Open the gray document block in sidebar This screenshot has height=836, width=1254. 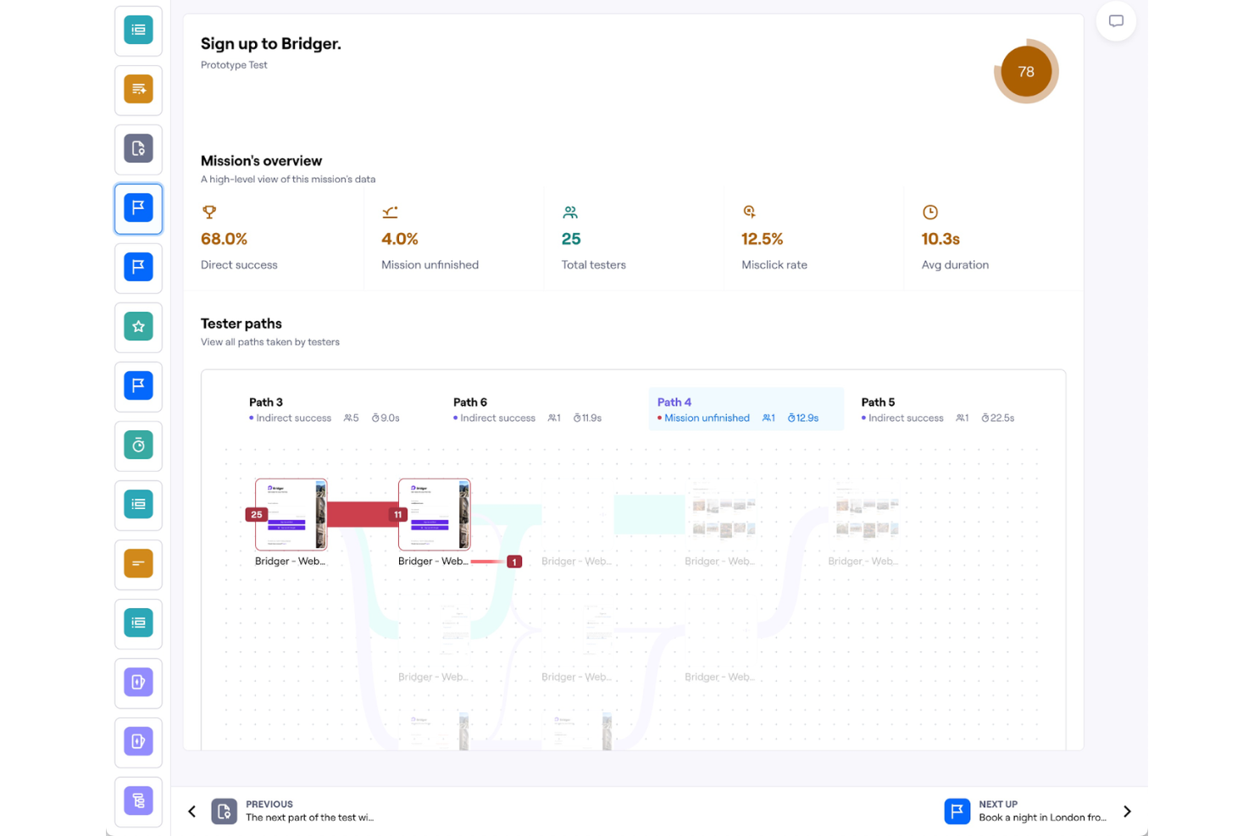[138, 148]
